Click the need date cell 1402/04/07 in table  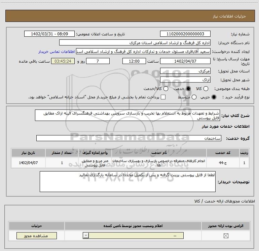tap(28, 163)
